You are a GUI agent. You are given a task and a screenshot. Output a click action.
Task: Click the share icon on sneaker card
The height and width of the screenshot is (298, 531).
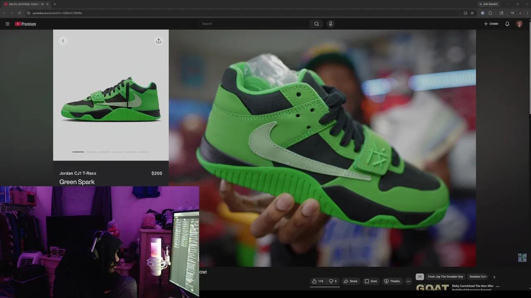(x=158, y=41)
